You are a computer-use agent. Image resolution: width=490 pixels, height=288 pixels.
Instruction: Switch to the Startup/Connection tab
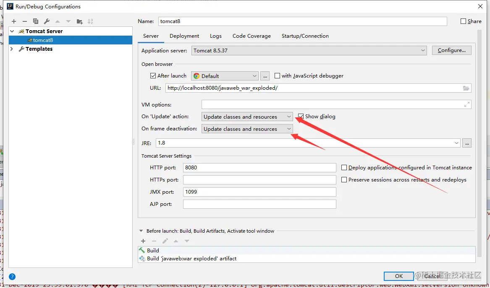tap(305, 36)
